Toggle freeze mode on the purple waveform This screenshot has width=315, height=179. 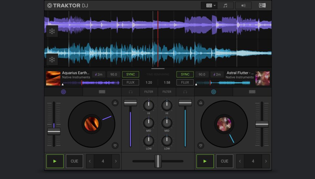tap(52, 31)
